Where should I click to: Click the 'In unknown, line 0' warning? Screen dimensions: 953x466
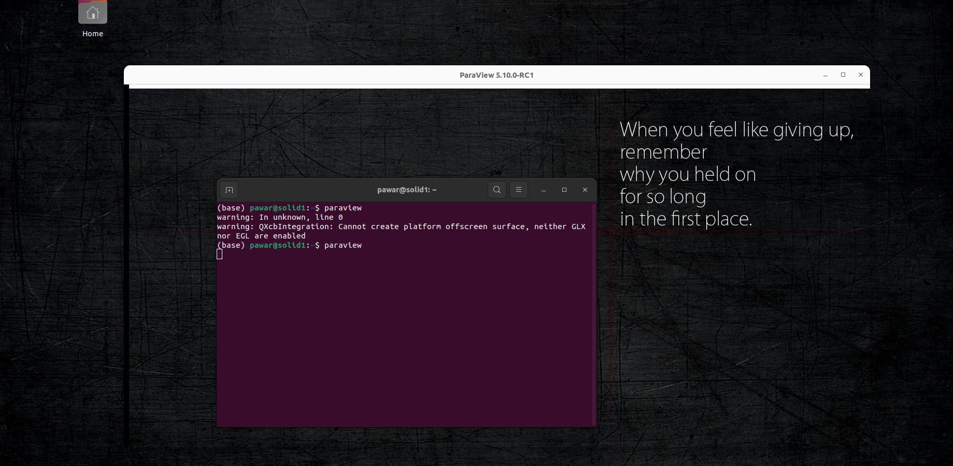[301, 217]
